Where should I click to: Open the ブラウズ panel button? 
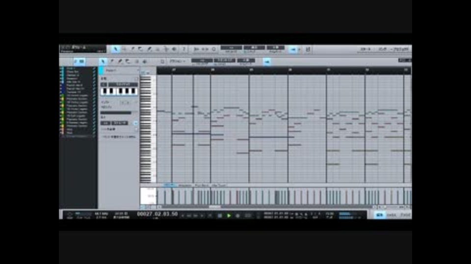(x=405, y=215)
